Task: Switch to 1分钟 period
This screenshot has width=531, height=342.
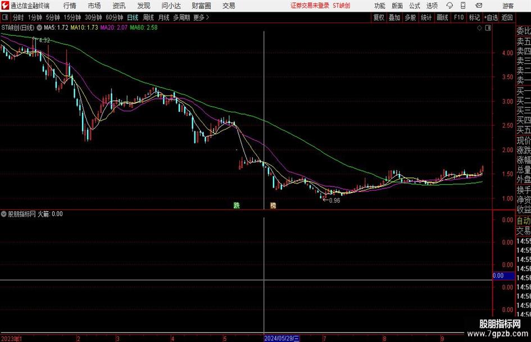Action: pyautogui.click(x=35, y=17)
